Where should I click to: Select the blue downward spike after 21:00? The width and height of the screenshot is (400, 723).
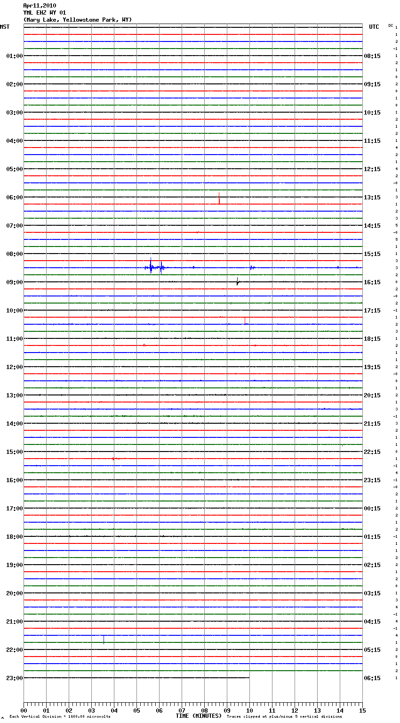[x=104, y=640]
